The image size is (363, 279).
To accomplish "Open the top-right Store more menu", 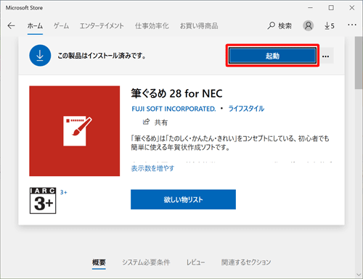I will click(x=352, y=25).
